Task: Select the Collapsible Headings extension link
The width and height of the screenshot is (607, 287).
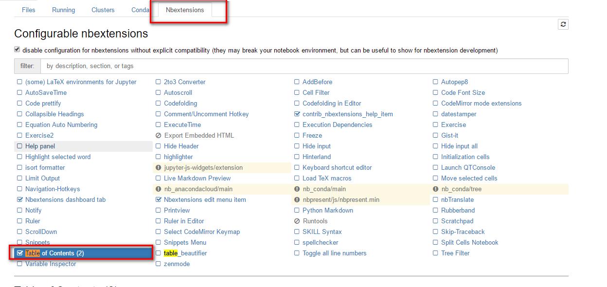Action: click(x=54, y=114)
